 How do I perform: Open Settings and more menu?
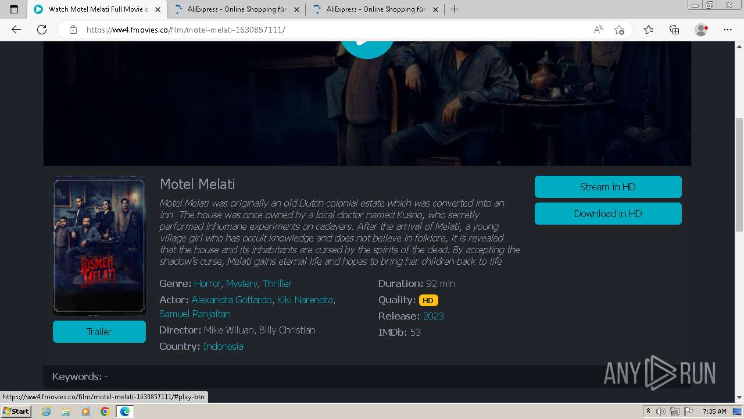(x=728, y=30)
